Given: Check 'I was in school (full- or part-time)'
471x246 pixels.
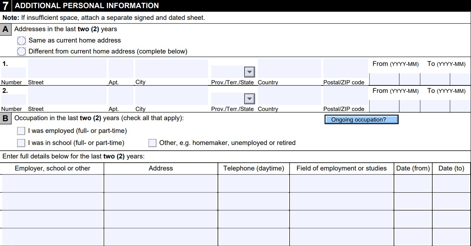Looking at the screenshot, I should (21, 143).
